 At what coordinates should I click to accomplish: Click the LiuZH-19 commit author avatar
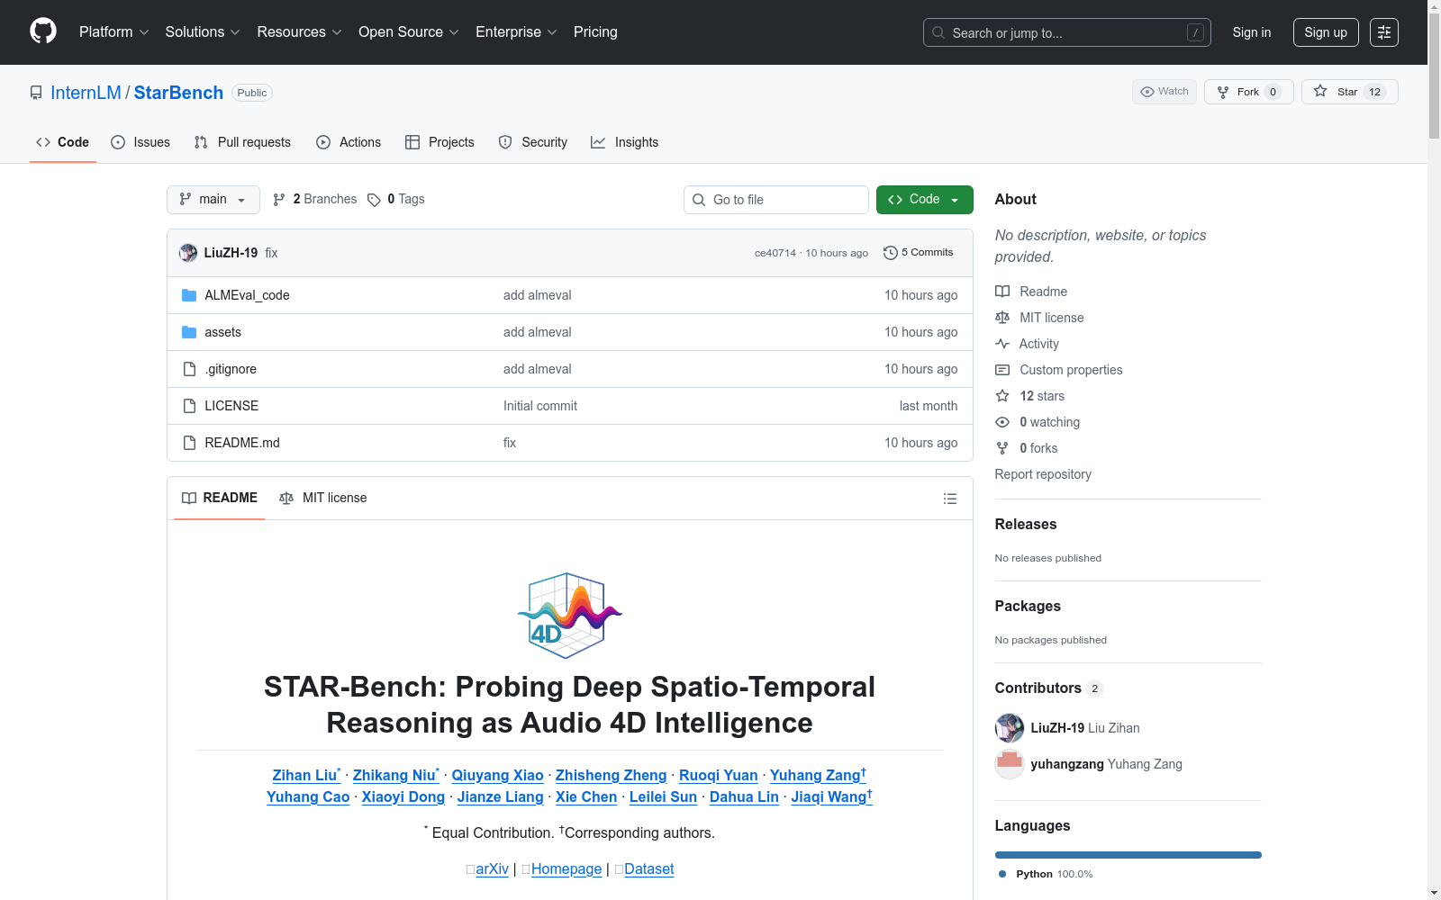click(188, 253)
